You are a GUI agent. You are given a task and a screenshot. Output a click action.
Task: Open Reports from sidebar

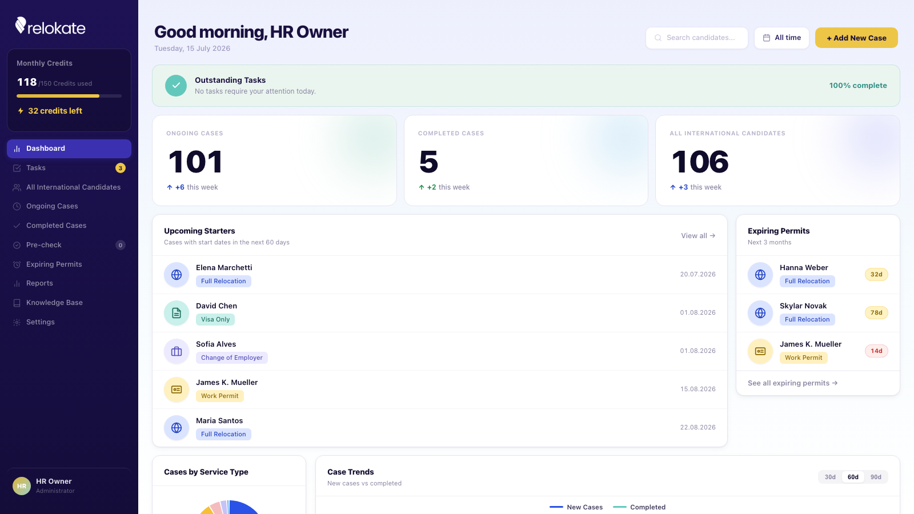pos(69,283)
